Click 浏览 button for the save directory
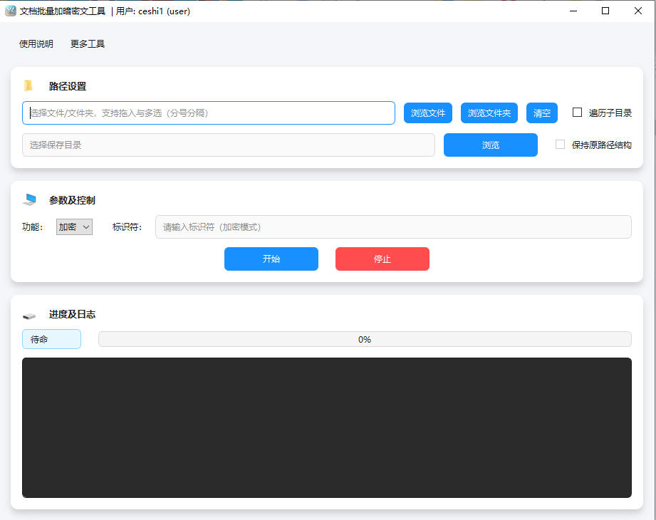 pos(490,145)
